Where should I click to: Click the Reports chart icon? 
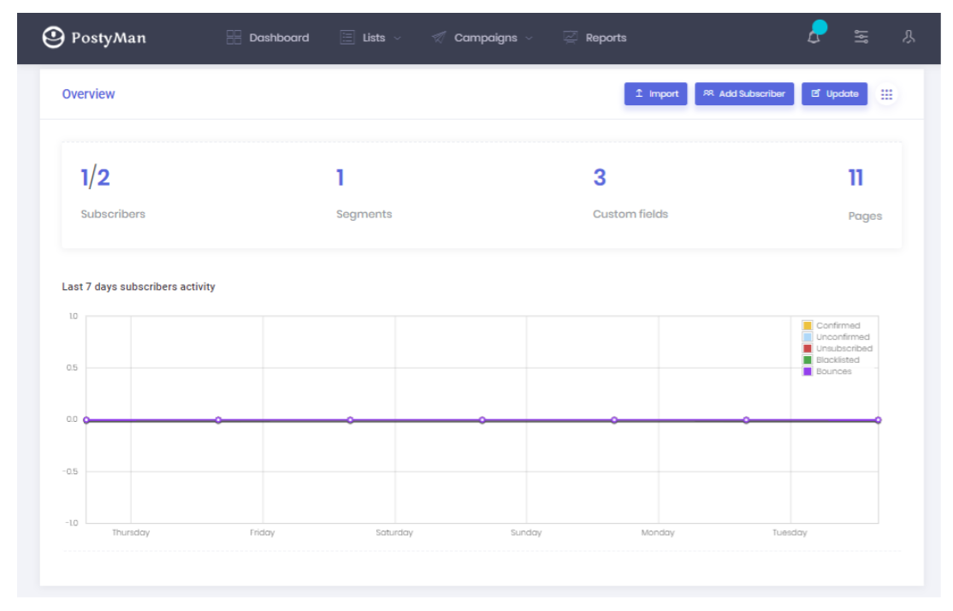coord(571,38)
